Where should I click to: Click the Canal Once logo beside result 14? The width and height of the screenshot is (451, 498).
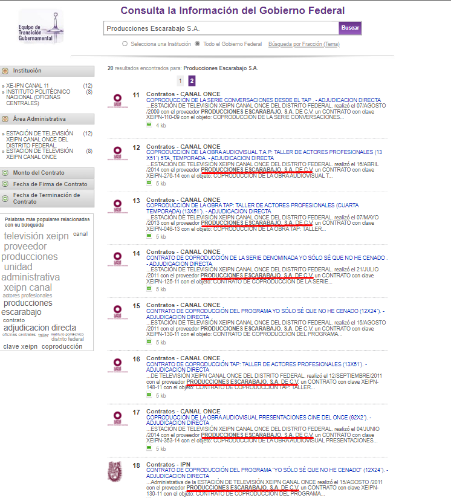click(x=117, y=259)
